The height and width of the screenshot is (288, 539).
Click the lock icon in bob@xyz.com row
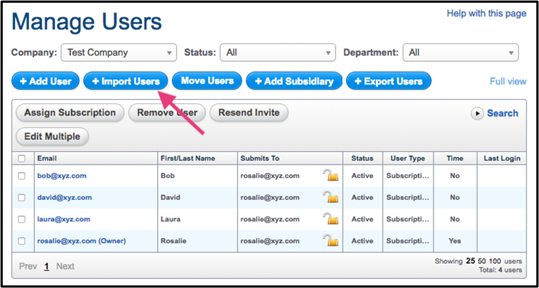point(331,175)
